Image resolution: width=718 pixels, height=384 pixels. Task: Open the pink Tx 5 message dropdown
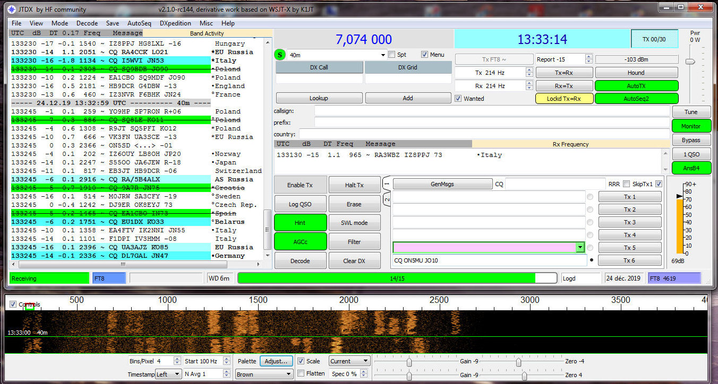(580, 248)
